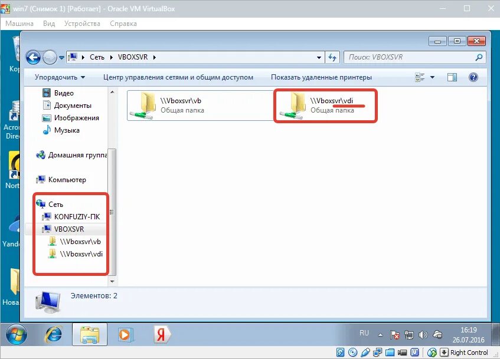500x359 pixels.
Task: Click the navigation pane scroll down arrow
Action: [x=112, y=281]
